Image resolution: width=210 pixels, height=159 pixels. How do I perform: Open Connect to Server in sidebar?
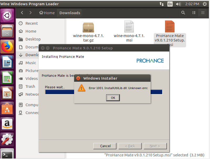pos(27,113)
